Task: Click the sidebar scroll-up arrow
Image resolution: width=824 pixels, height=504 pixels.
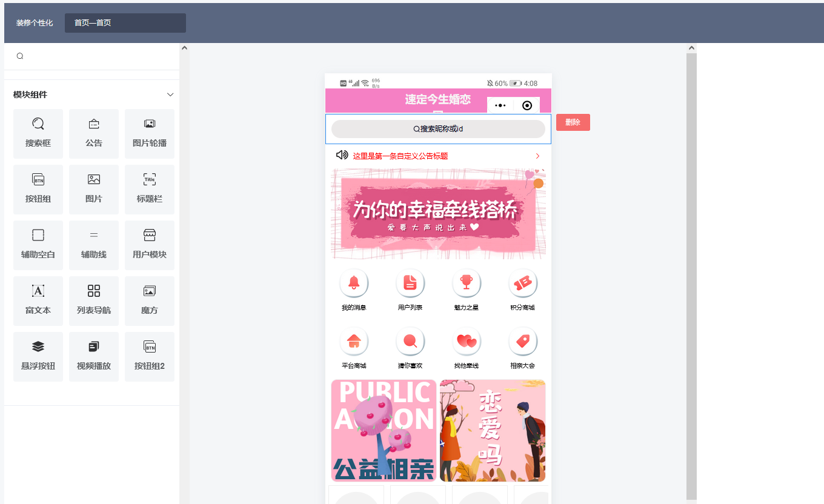Action: click(x=184, y=48)
